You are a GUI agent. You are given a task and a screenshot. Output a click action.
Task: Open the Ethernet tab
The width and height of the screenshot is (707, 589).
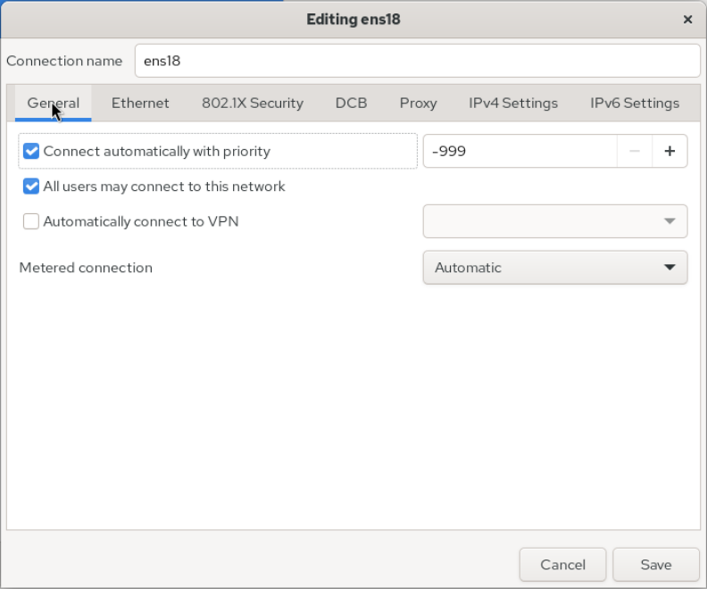point(140,104)
